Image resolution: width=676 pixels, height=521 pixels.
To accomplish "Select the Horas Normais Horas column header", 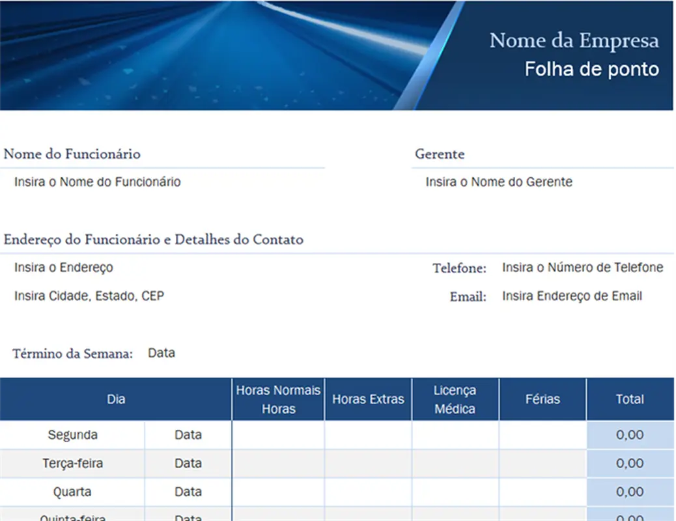I will tap(278, 399).
